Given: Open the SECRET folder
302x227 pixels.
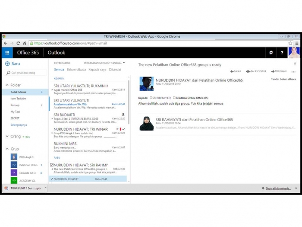Looking at the screenshot, I should click(15, 118).
